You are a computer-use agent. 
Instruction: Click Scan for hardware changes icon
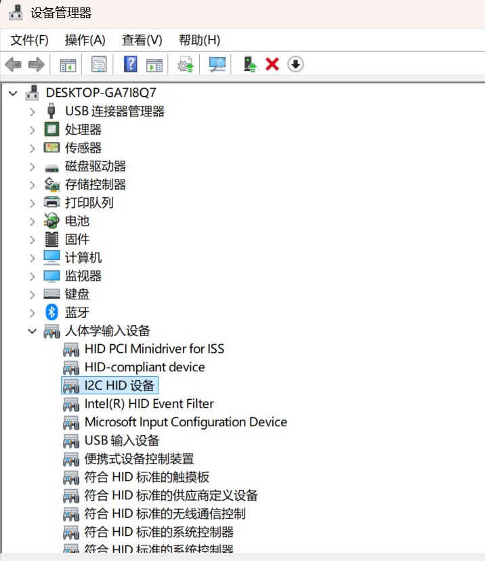[217, 65]
